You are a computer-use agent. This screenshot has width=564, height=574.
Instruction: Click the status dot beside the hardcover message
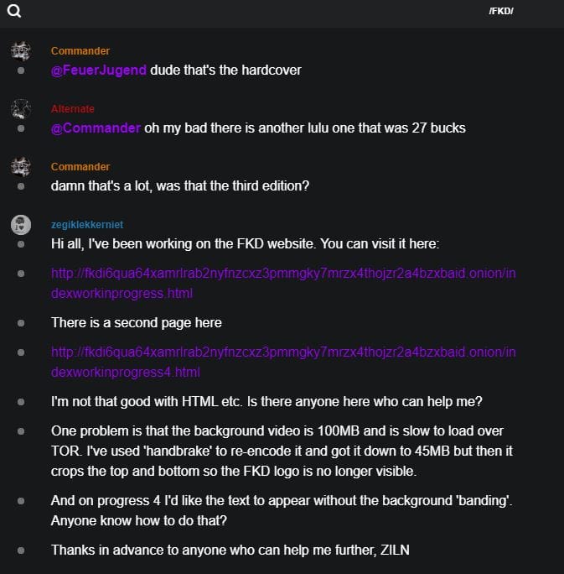point(21,71)
